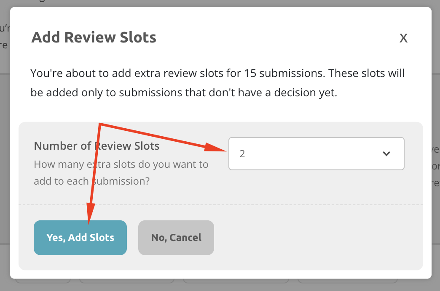Confirm with the "Yes, Add Slots" button
Screen dimensions: 440x291
(80, 238)
